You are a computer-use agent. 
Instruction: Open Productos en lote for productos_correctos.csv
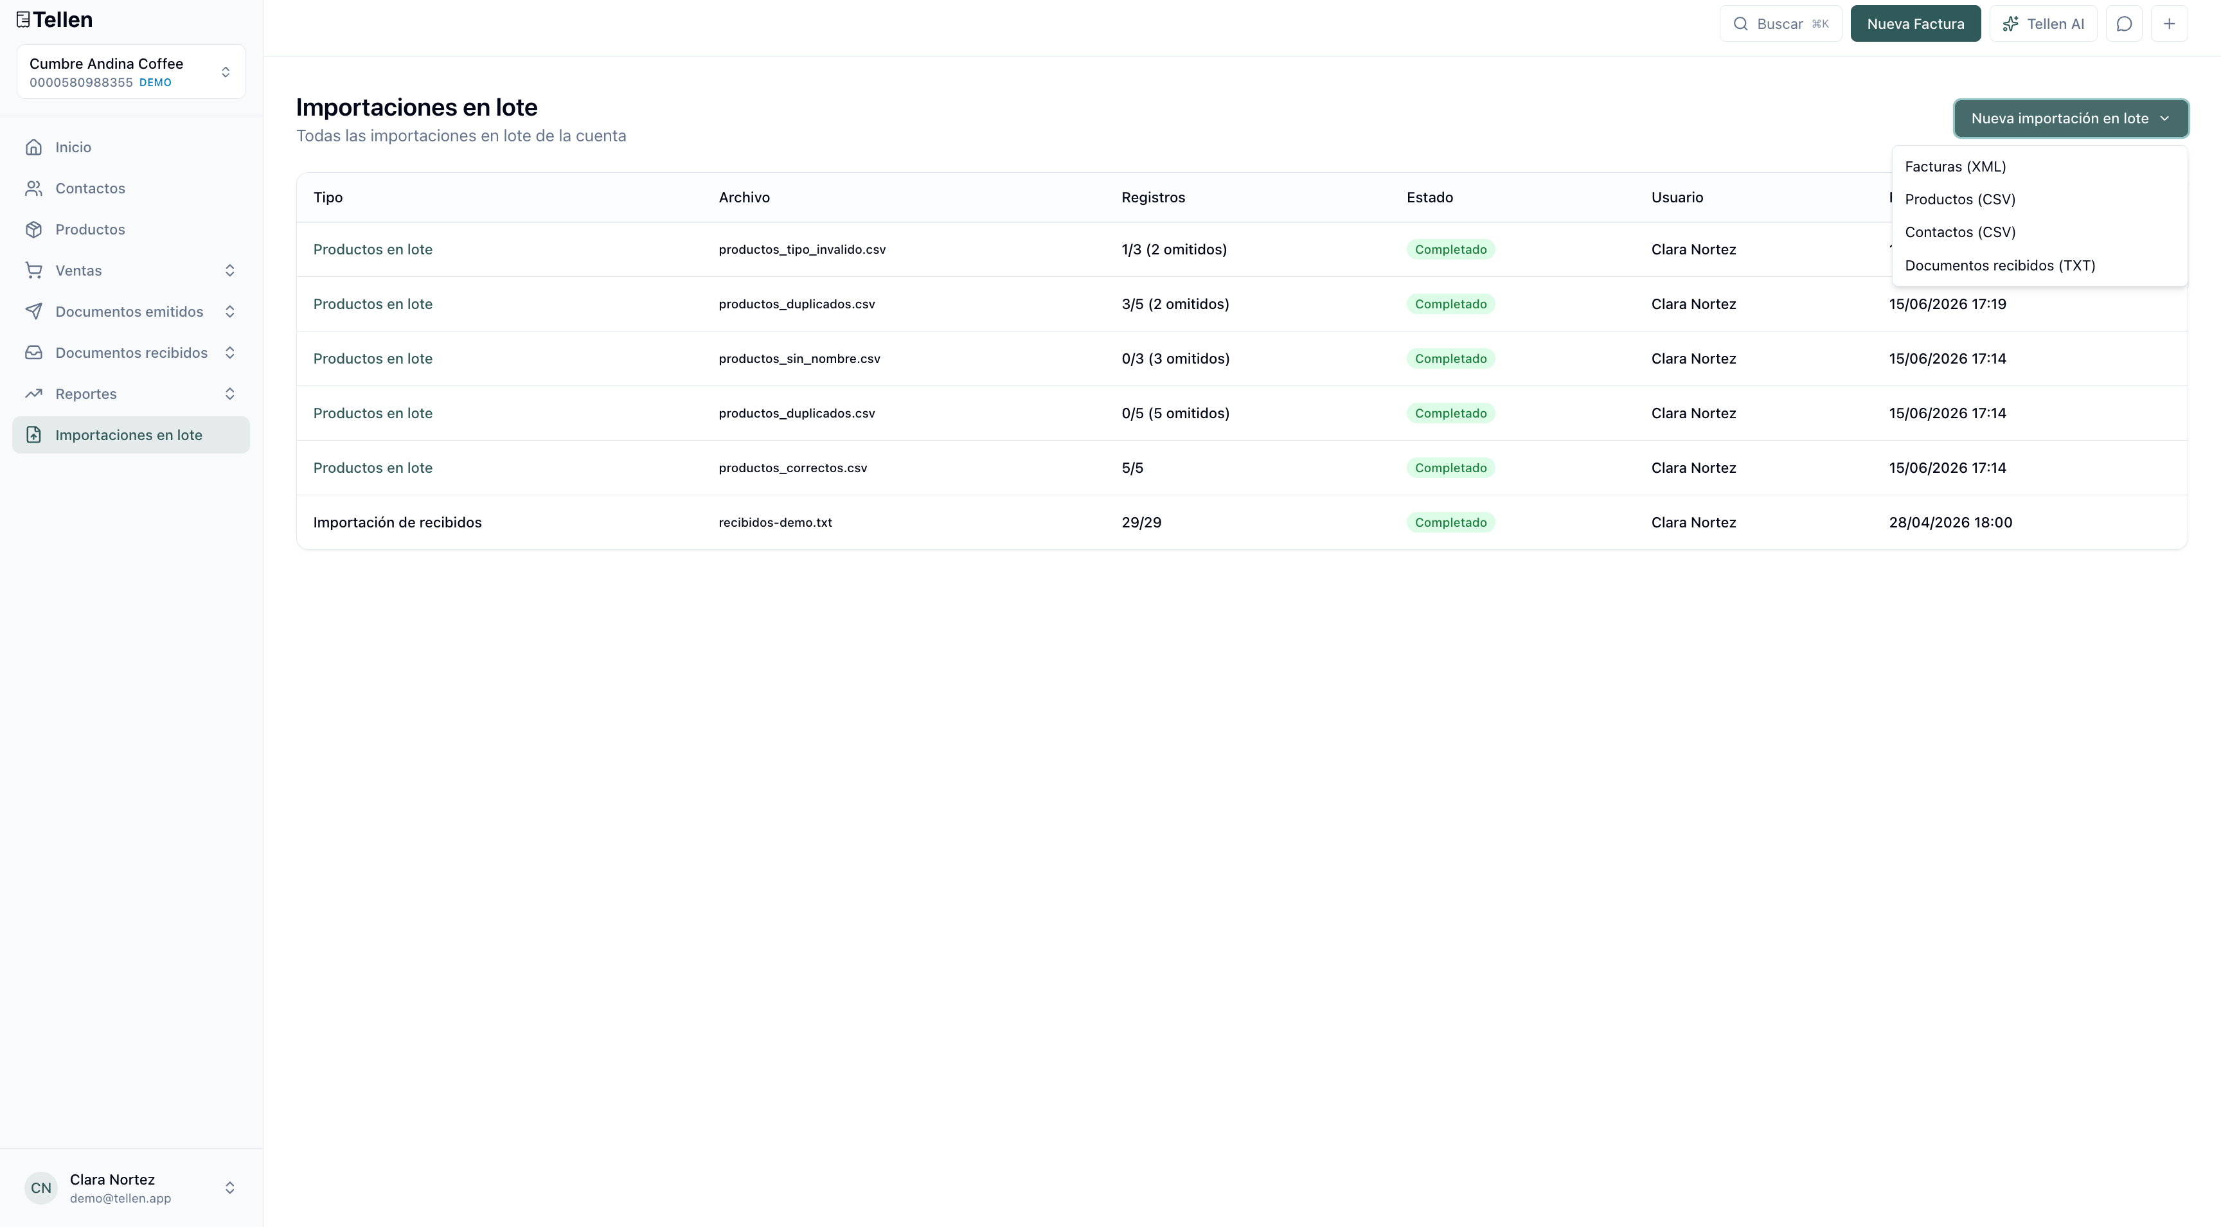coord(373,468)
